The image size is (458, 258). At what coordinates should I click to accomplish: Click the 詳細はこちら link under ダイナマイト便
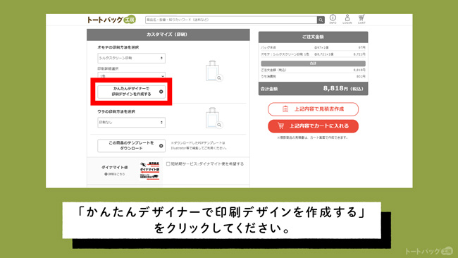click(x=115, y=174)
